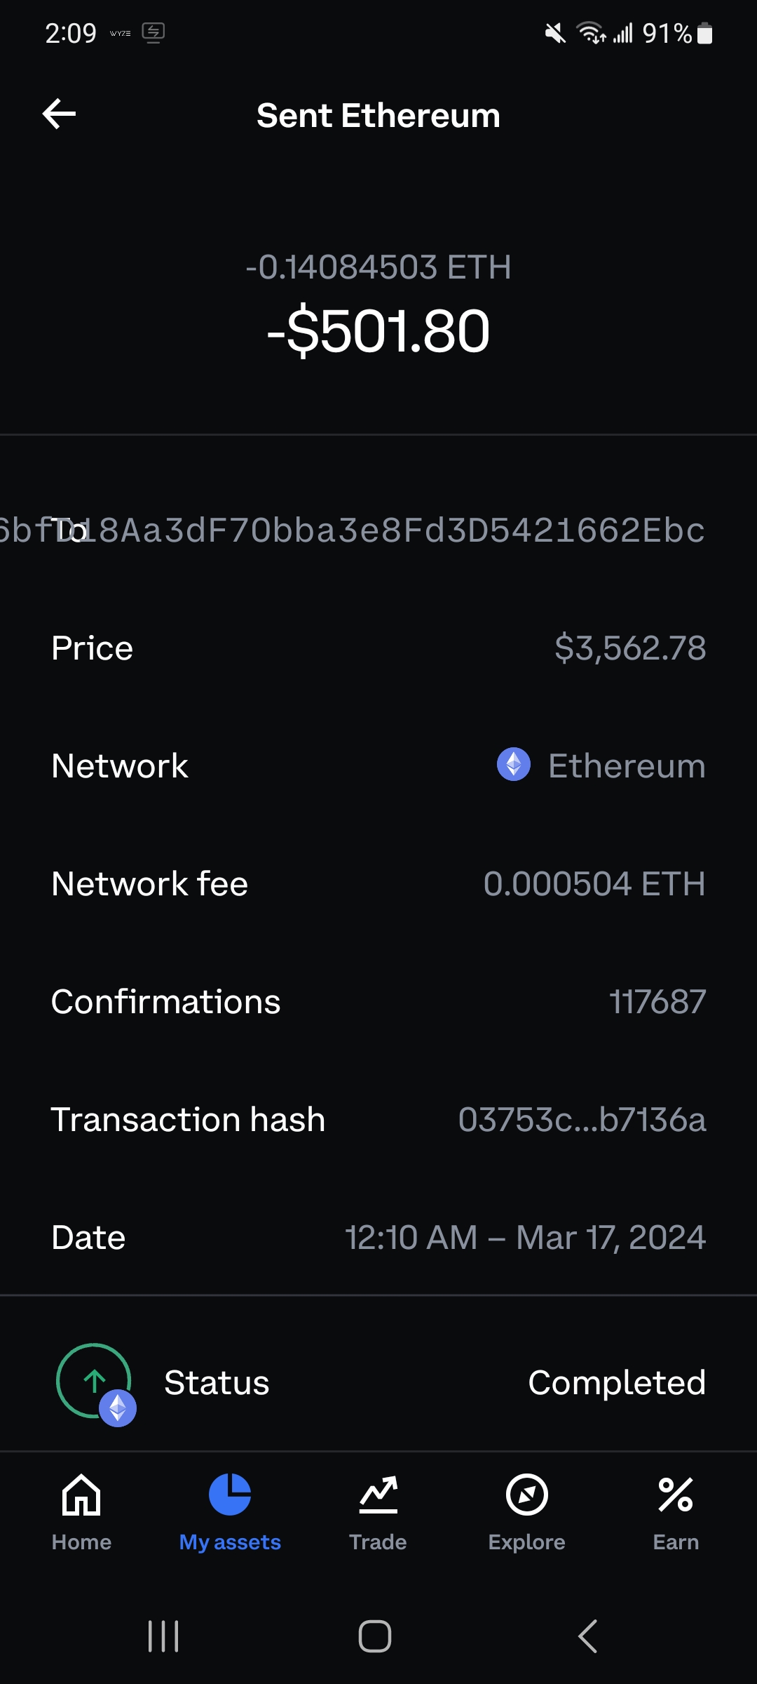Tap the -$501.80 amount
The height and width of the screenshot is (1684, 757).
378,330
